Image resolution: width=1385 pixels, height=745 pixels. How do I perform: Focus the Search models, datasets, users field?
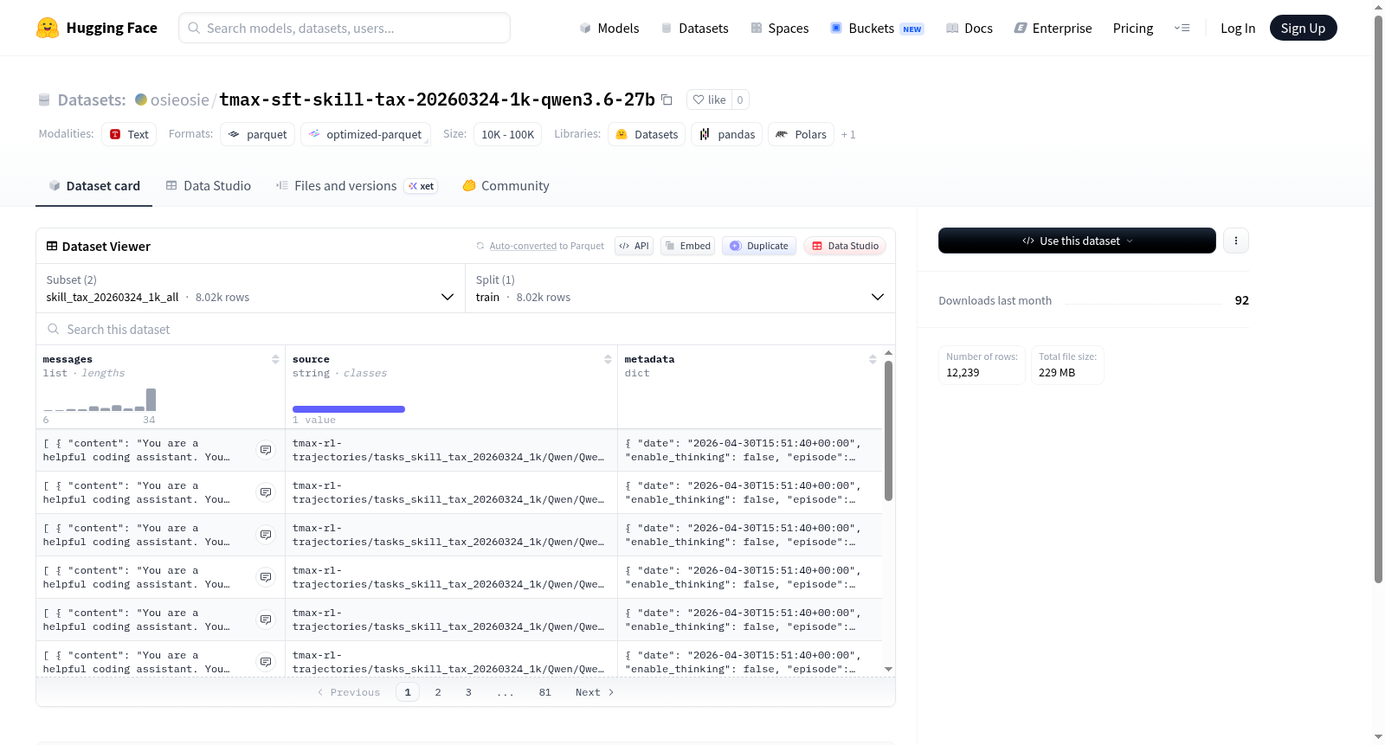click(x=345, y=28)
